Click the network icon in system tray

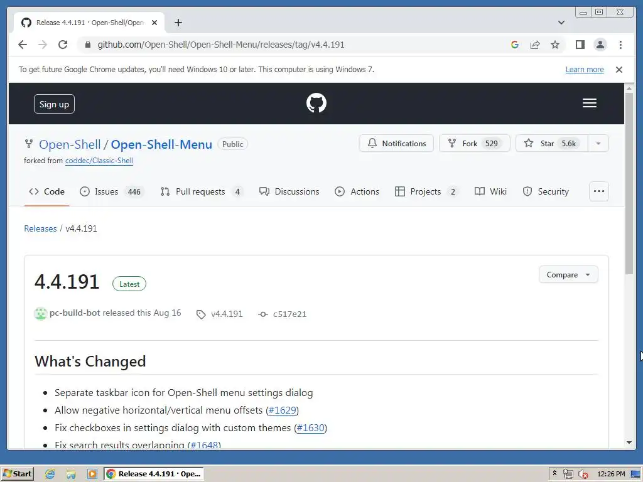point(568,474)
